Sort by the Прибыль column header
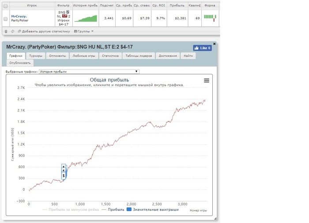309x223 pixels. pos(177,5)
